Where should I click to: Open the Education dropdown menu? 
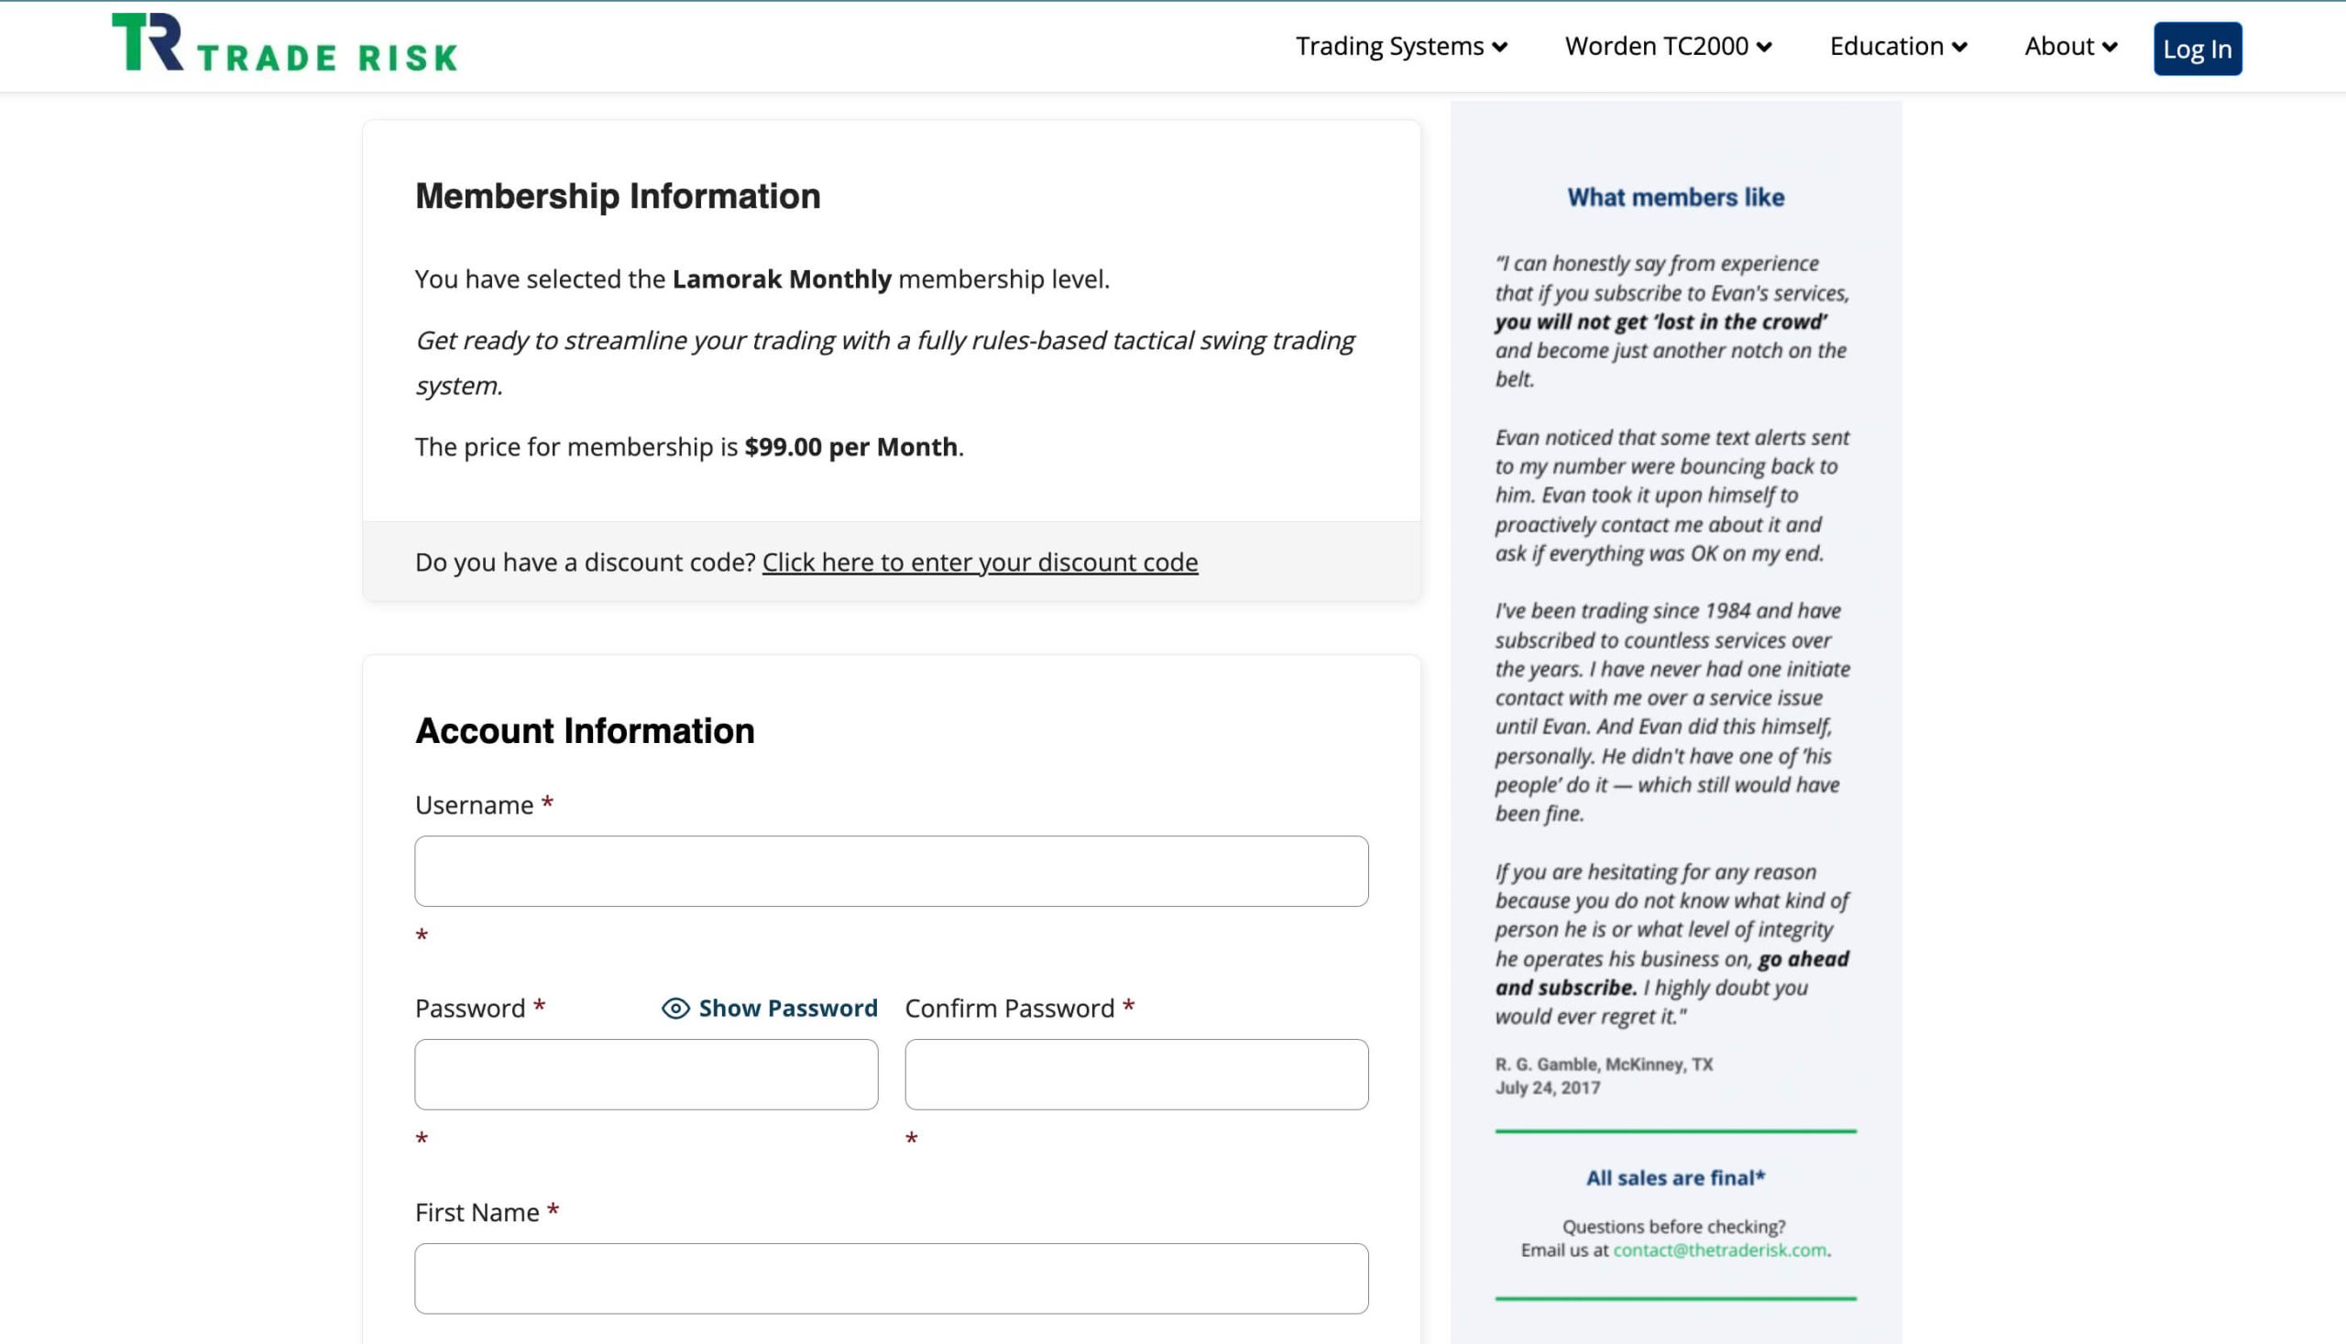click(x=1898, y=47)
